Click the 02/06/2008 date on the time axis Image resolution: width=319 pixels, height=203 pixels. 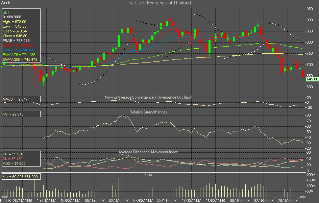click(264, 201)
